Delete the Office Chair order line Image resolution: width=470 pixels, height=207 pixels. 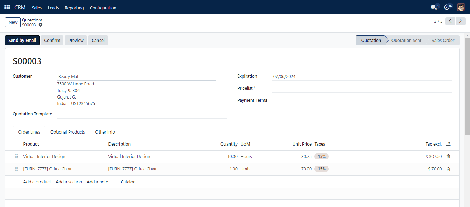point(448,169)
